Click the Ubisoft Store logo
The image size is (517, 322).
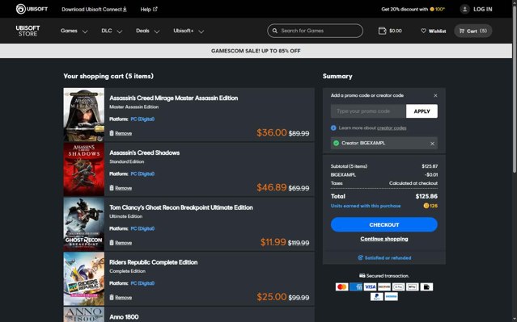(x=28, y=31)
